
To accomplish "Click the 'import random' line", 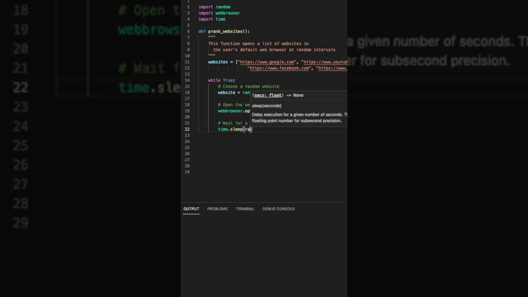I will point(214,7).
